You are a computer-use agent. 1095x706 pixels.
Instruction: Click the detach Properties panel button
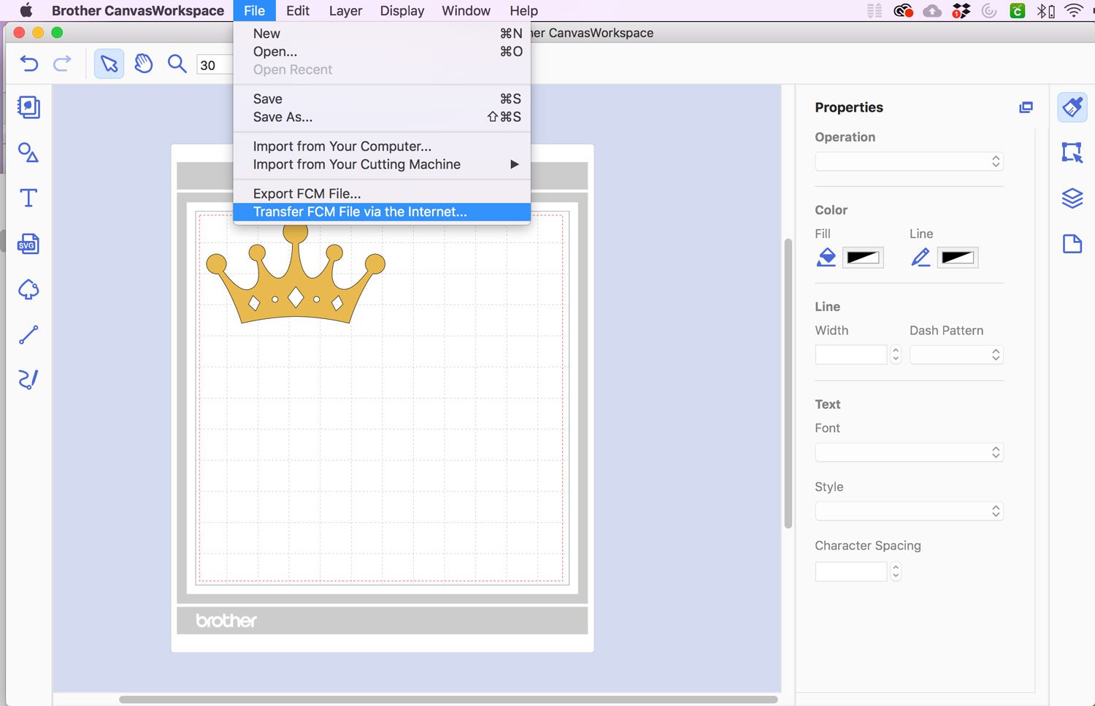click(1026, 107)
